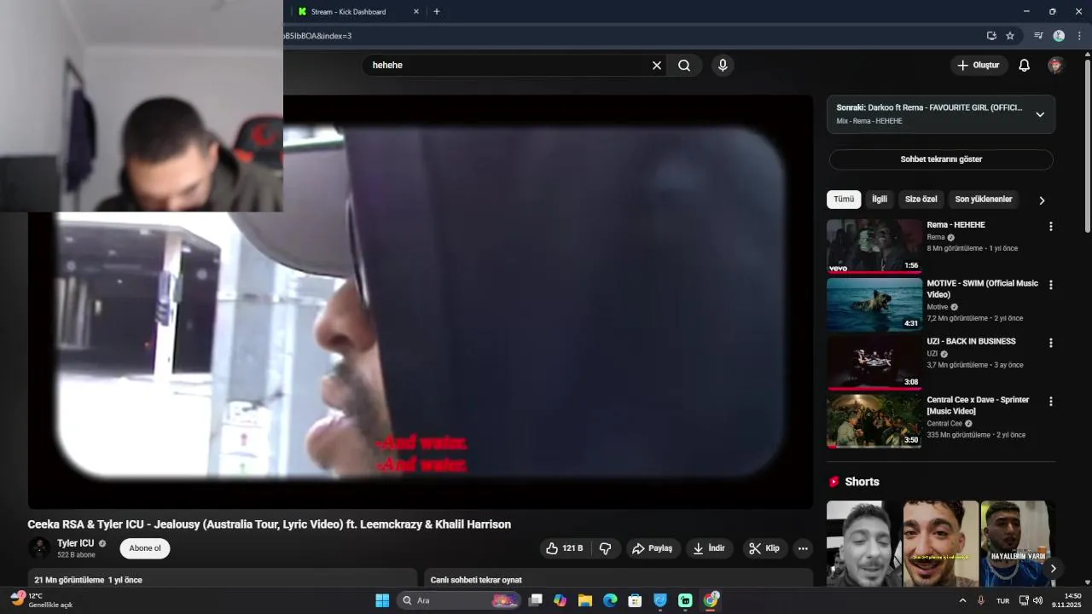Screen dimensions: 1092x614
Task: Click the Central Cee channel name
Action: (x=944, y=424)
